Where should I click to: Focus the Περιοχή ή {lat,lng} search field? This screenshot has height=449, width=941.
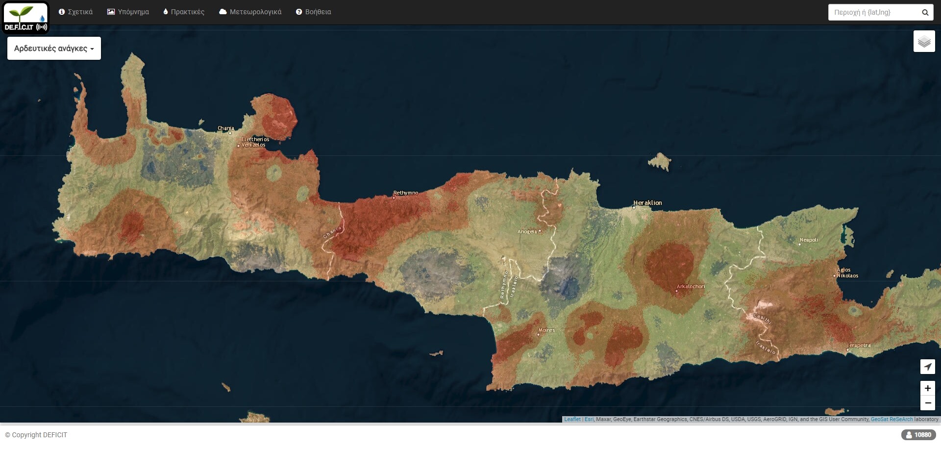tap(872, 13)
